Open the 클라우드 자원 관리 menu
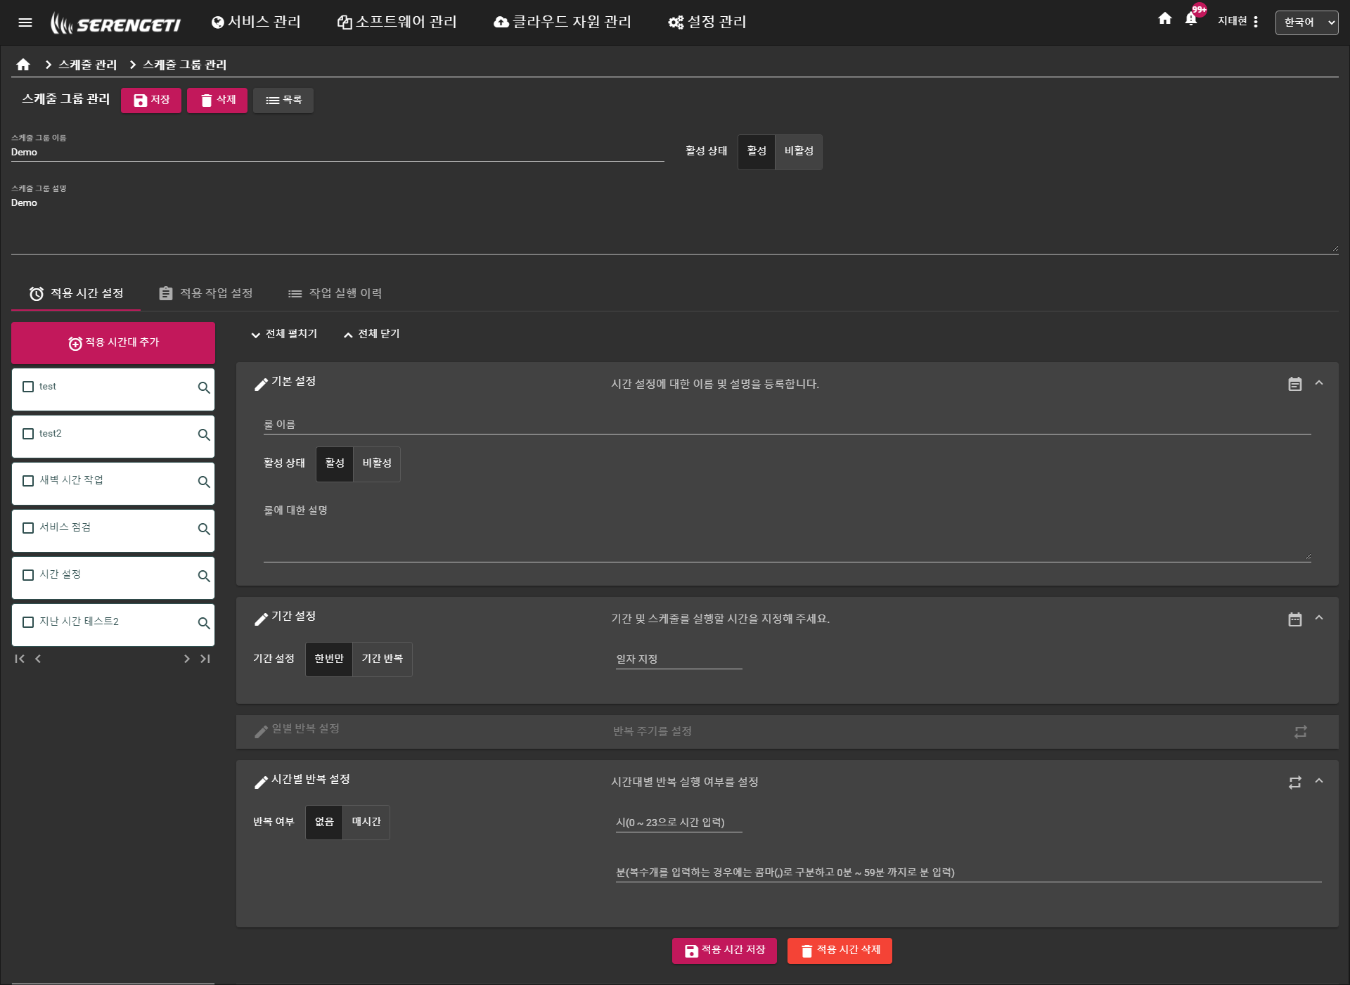Viewport: 1350px width, 985px height. pyautogui.click(x=562, y=22)
